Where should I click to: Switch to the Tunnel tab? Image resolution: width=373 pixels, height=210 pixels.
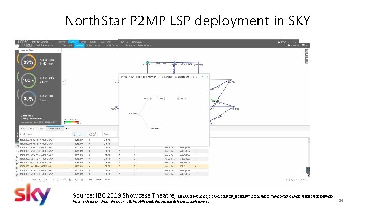(x=41, y=129)
